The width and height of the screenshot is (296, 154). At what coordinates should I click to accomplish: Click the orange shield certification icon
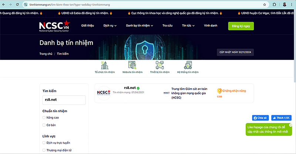pos(219,91)
